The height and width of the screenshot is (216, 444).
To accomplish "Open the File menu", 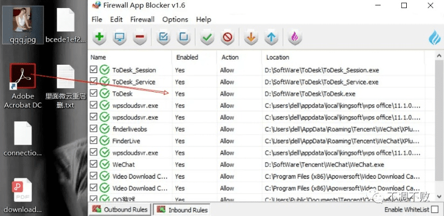I will click(97, 19).
